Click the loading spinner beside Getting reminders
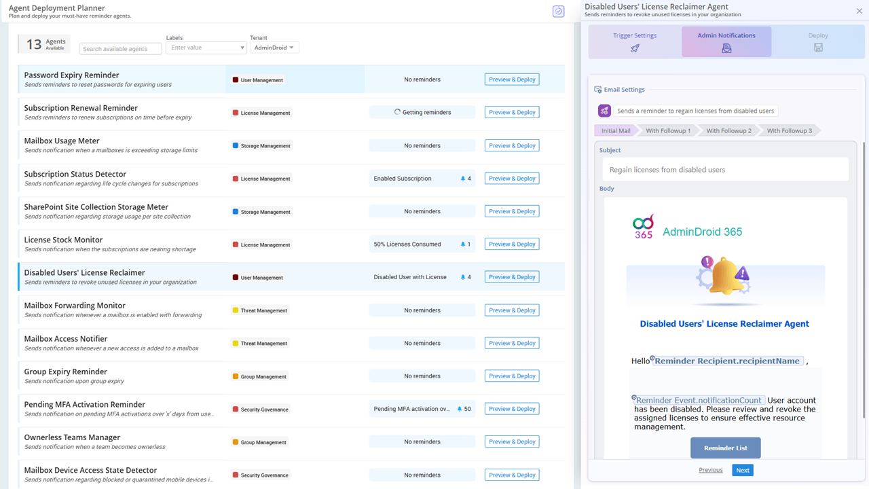 (x=398, y=112)
